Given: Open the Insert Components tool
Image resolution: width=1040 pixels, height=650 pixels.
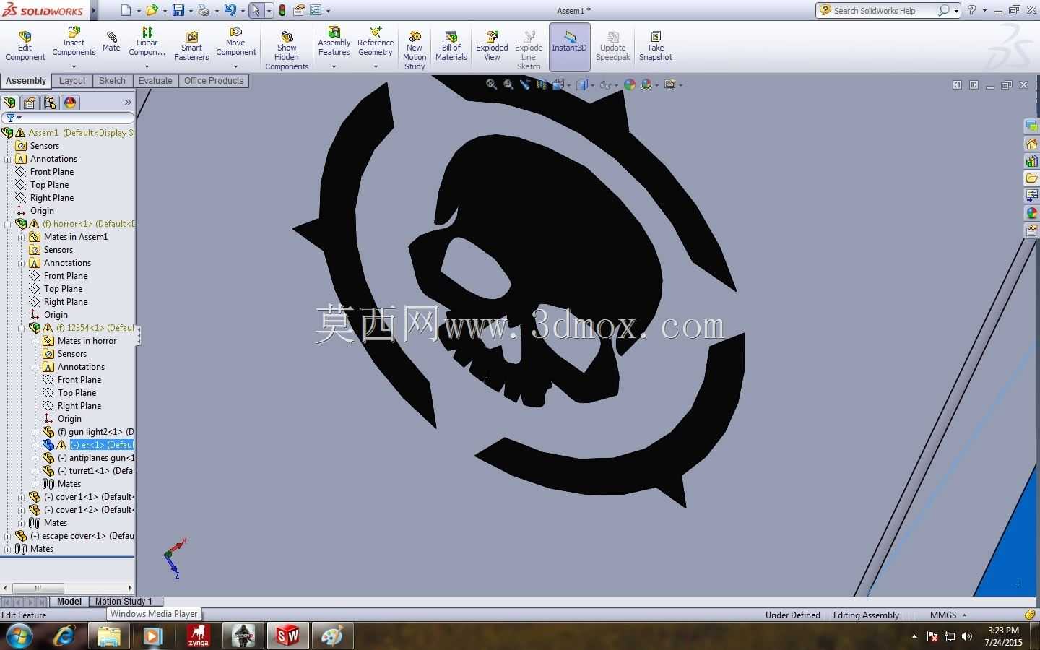Looking at the screenshot, I should click(74, 42).
